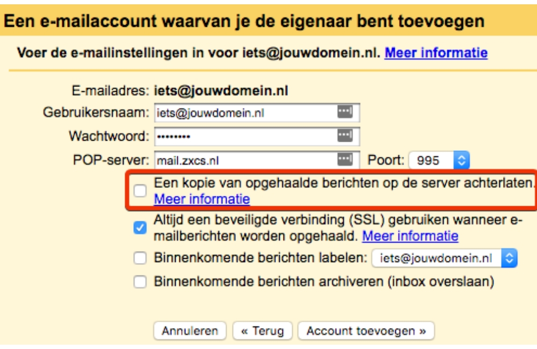Click Account toevoegen » button
537x349 pixels.
(366, 331)
